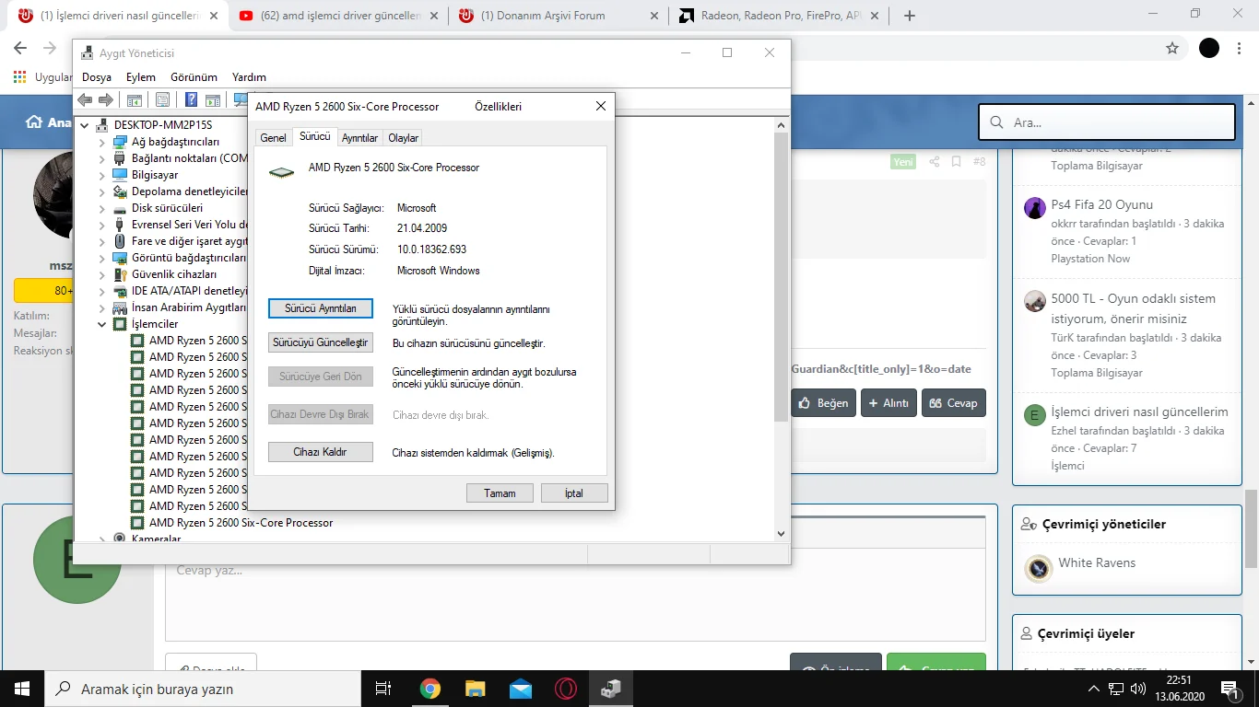Switch to the Ayrıntılar tab

(359, 138)
